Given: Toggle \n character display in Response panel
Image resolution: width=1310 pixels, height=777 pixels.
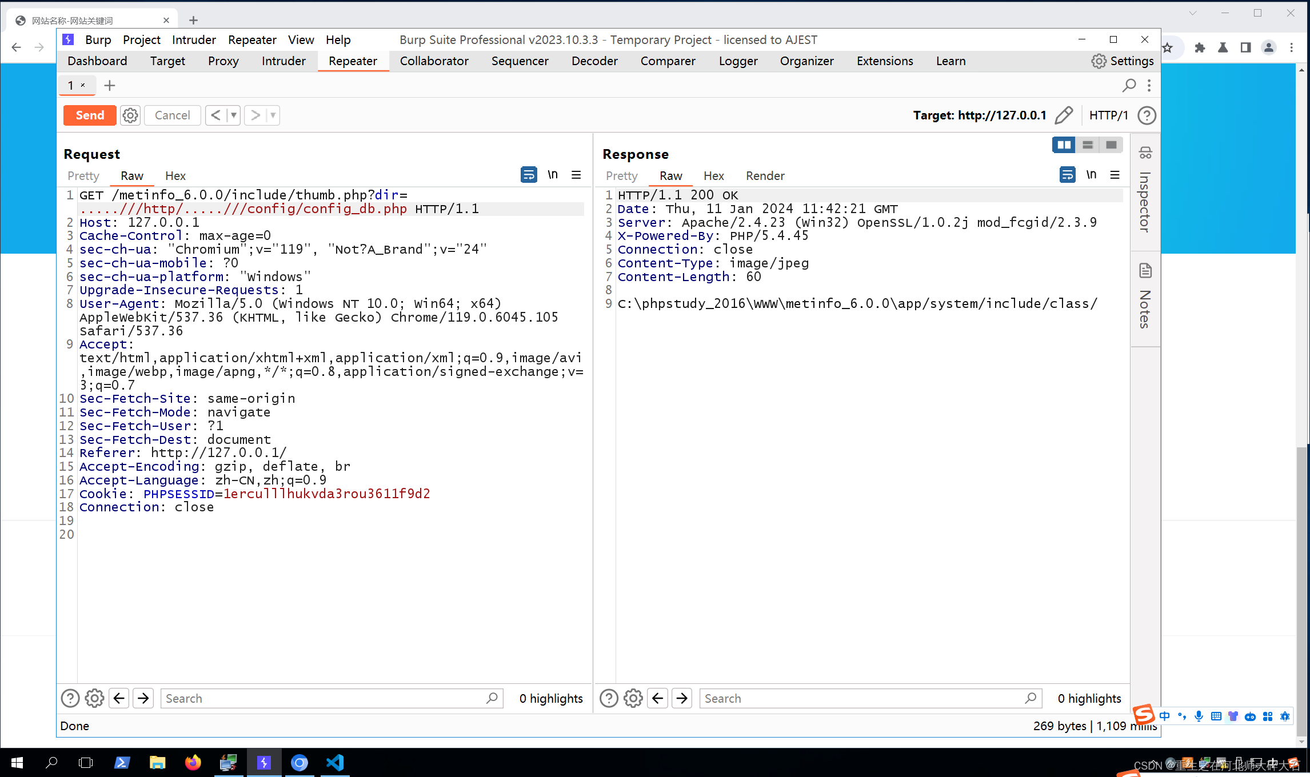Looking at the screenshot, I should [1091, 175].
